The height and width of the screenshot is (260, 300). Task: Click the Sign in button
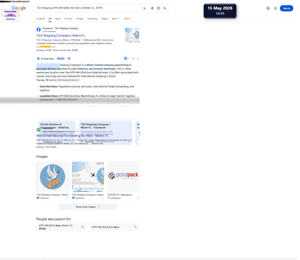(x=286, y=8)
